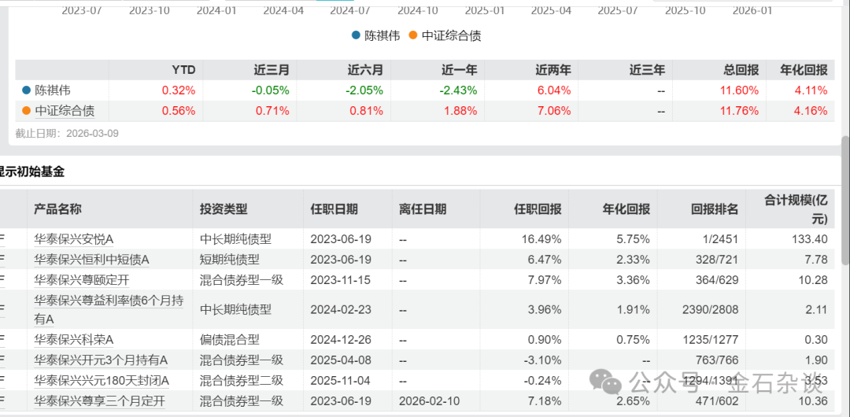Screen dimensions: 850x417
Task: Select 陈祺伟 YTD value 0.32%
Action: point(179,90)
